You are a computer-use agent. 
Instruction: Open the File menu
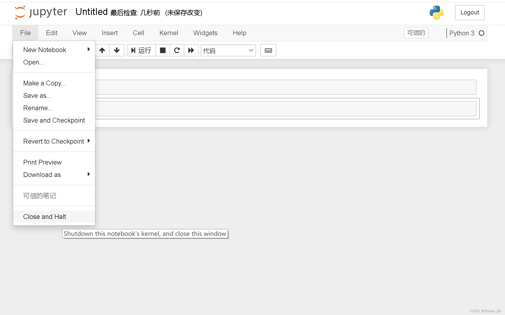tap(26, 33)
